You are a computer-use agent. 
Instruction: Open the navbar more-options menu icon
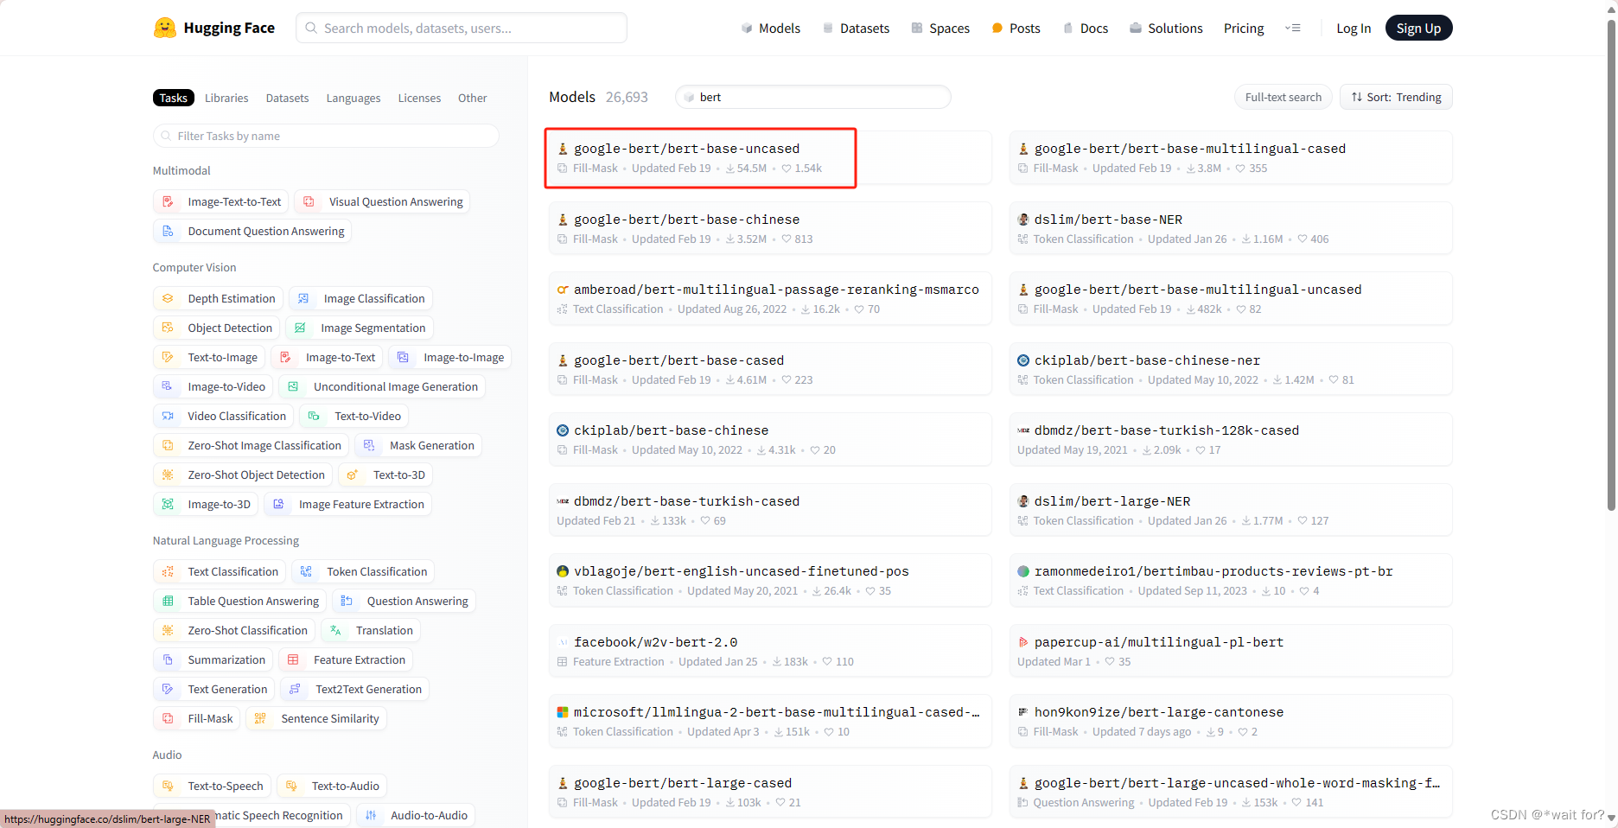click(x=1293, y=29)
